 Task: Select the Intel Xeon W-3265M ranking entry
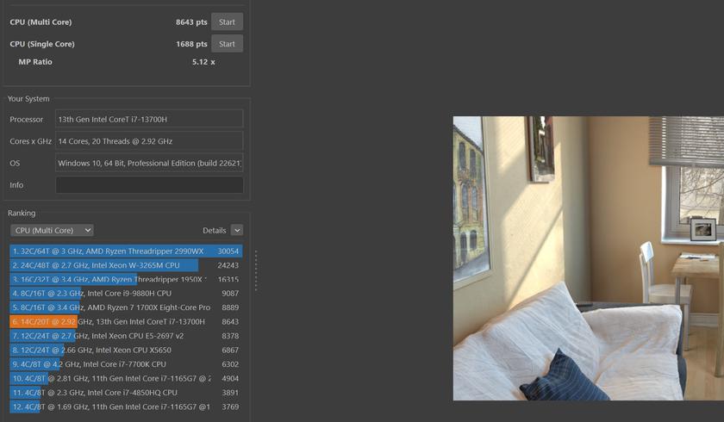pos(126,265)
